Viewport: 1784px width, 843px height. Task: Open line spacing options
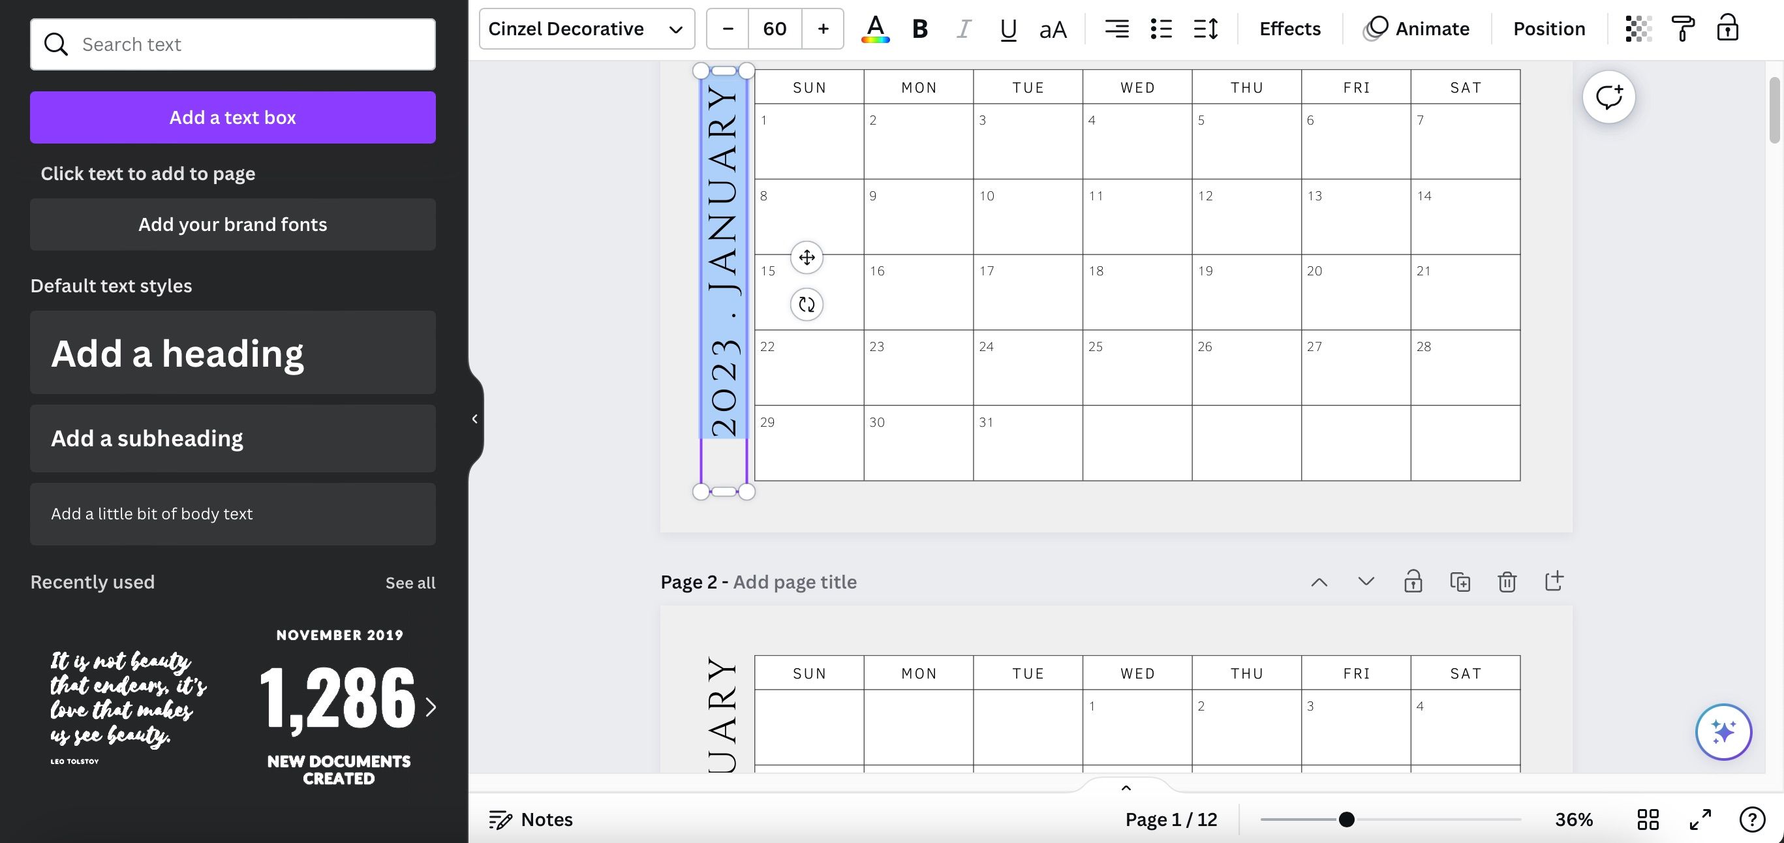coord(1206,29)
